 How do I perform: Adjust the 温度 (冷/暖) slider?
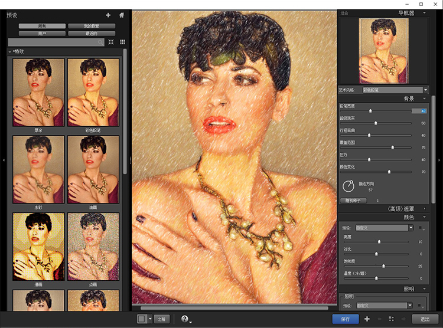coord(376,278)
